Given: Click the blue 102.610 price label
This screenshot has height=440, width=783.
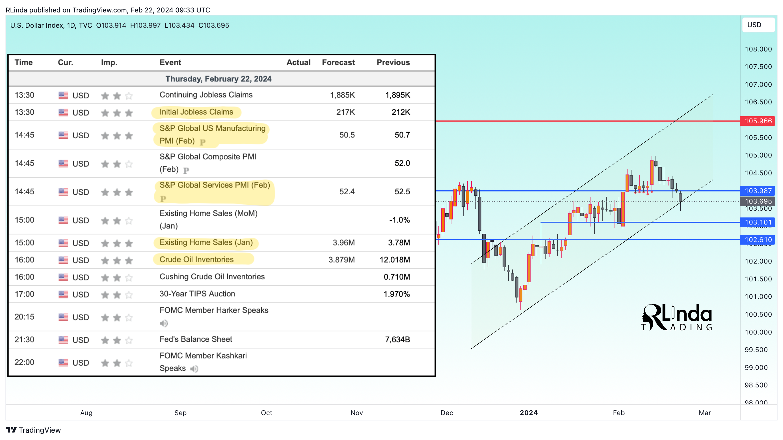Looking at the screenshot, I should point(758,240).
